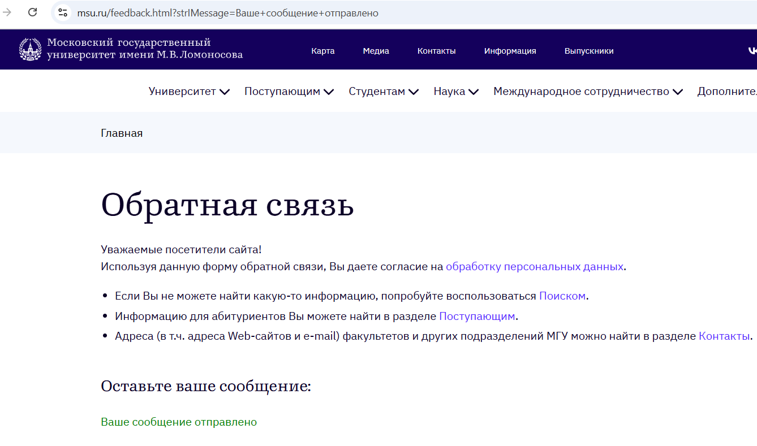Reload the page with the refresh icon

(x=32, y=12)
